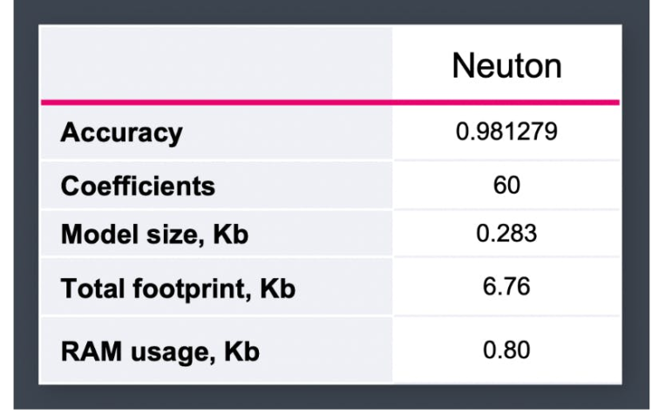Select the Accuracy row label
The image size is (652, 415).
[x=121, y=133]
